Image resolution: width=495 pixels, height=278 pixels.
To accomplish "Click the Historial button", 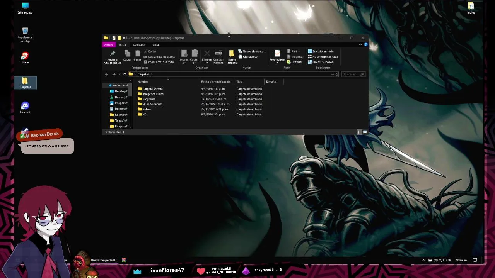I will pos(295,62).
